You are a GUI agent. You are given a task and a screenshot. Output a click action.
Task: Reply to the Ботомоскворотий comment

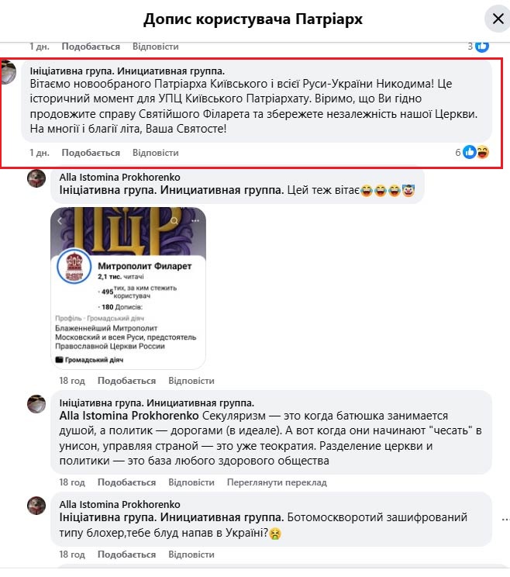tap(191, 555)
